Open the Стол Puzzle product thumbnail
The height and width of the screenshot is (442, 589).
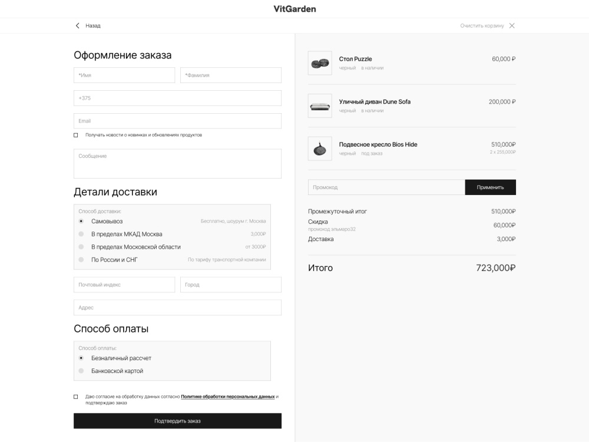point(320,63)
